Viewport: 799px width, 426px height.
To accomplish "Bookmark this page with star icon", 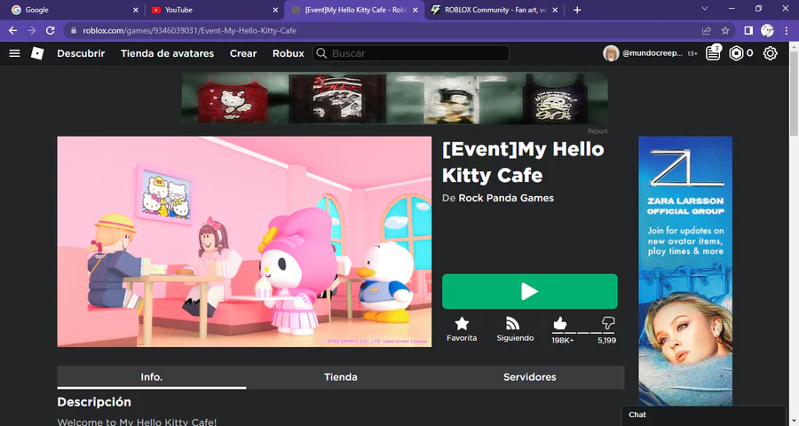I will click(x=725, y=30).
